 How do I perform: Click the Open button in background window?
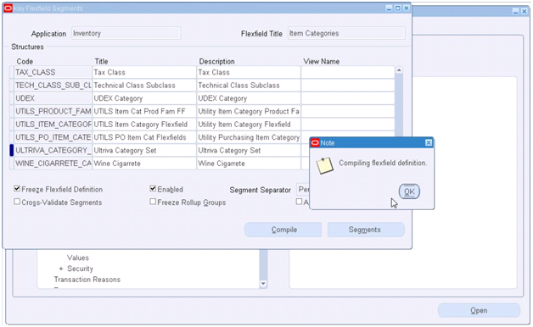click(x=479, y=310)
